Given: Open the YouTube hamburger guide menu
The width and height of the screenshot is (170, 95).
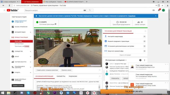Looking at the screenshot, I should (4, 10).
